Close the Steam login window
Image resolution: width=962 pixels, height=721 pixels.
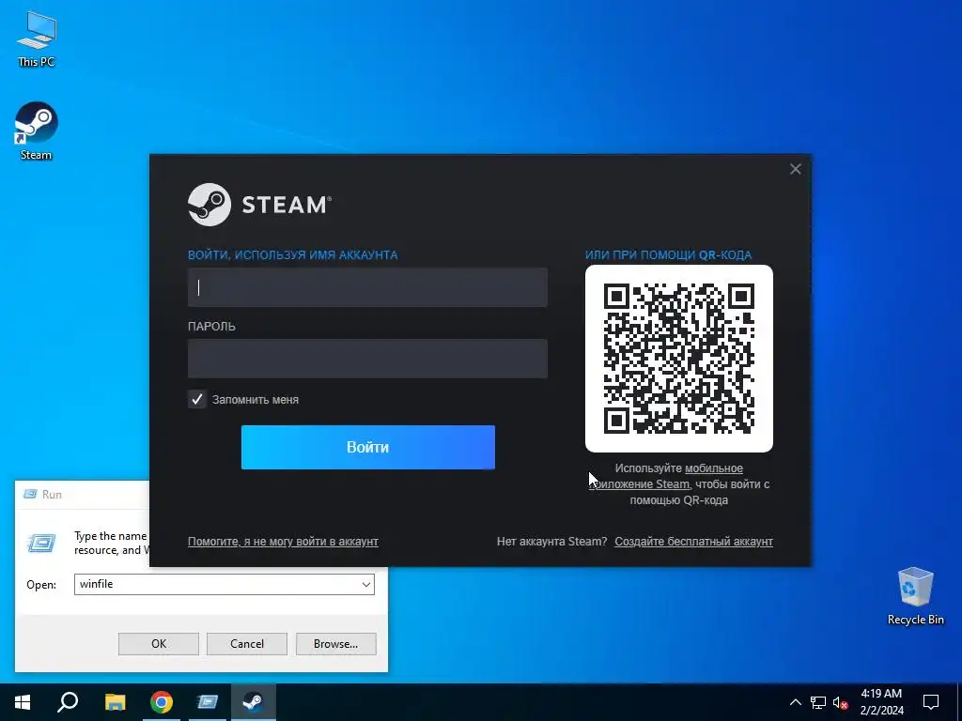pyautogui.click(x=795, y=169)
